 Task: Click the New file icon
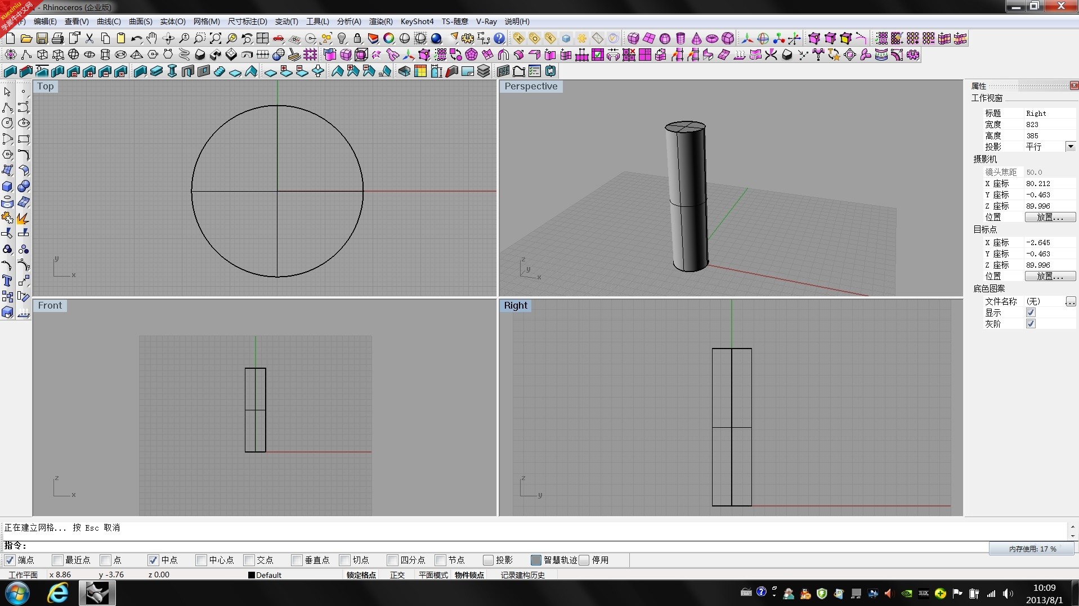click(10, 38)
